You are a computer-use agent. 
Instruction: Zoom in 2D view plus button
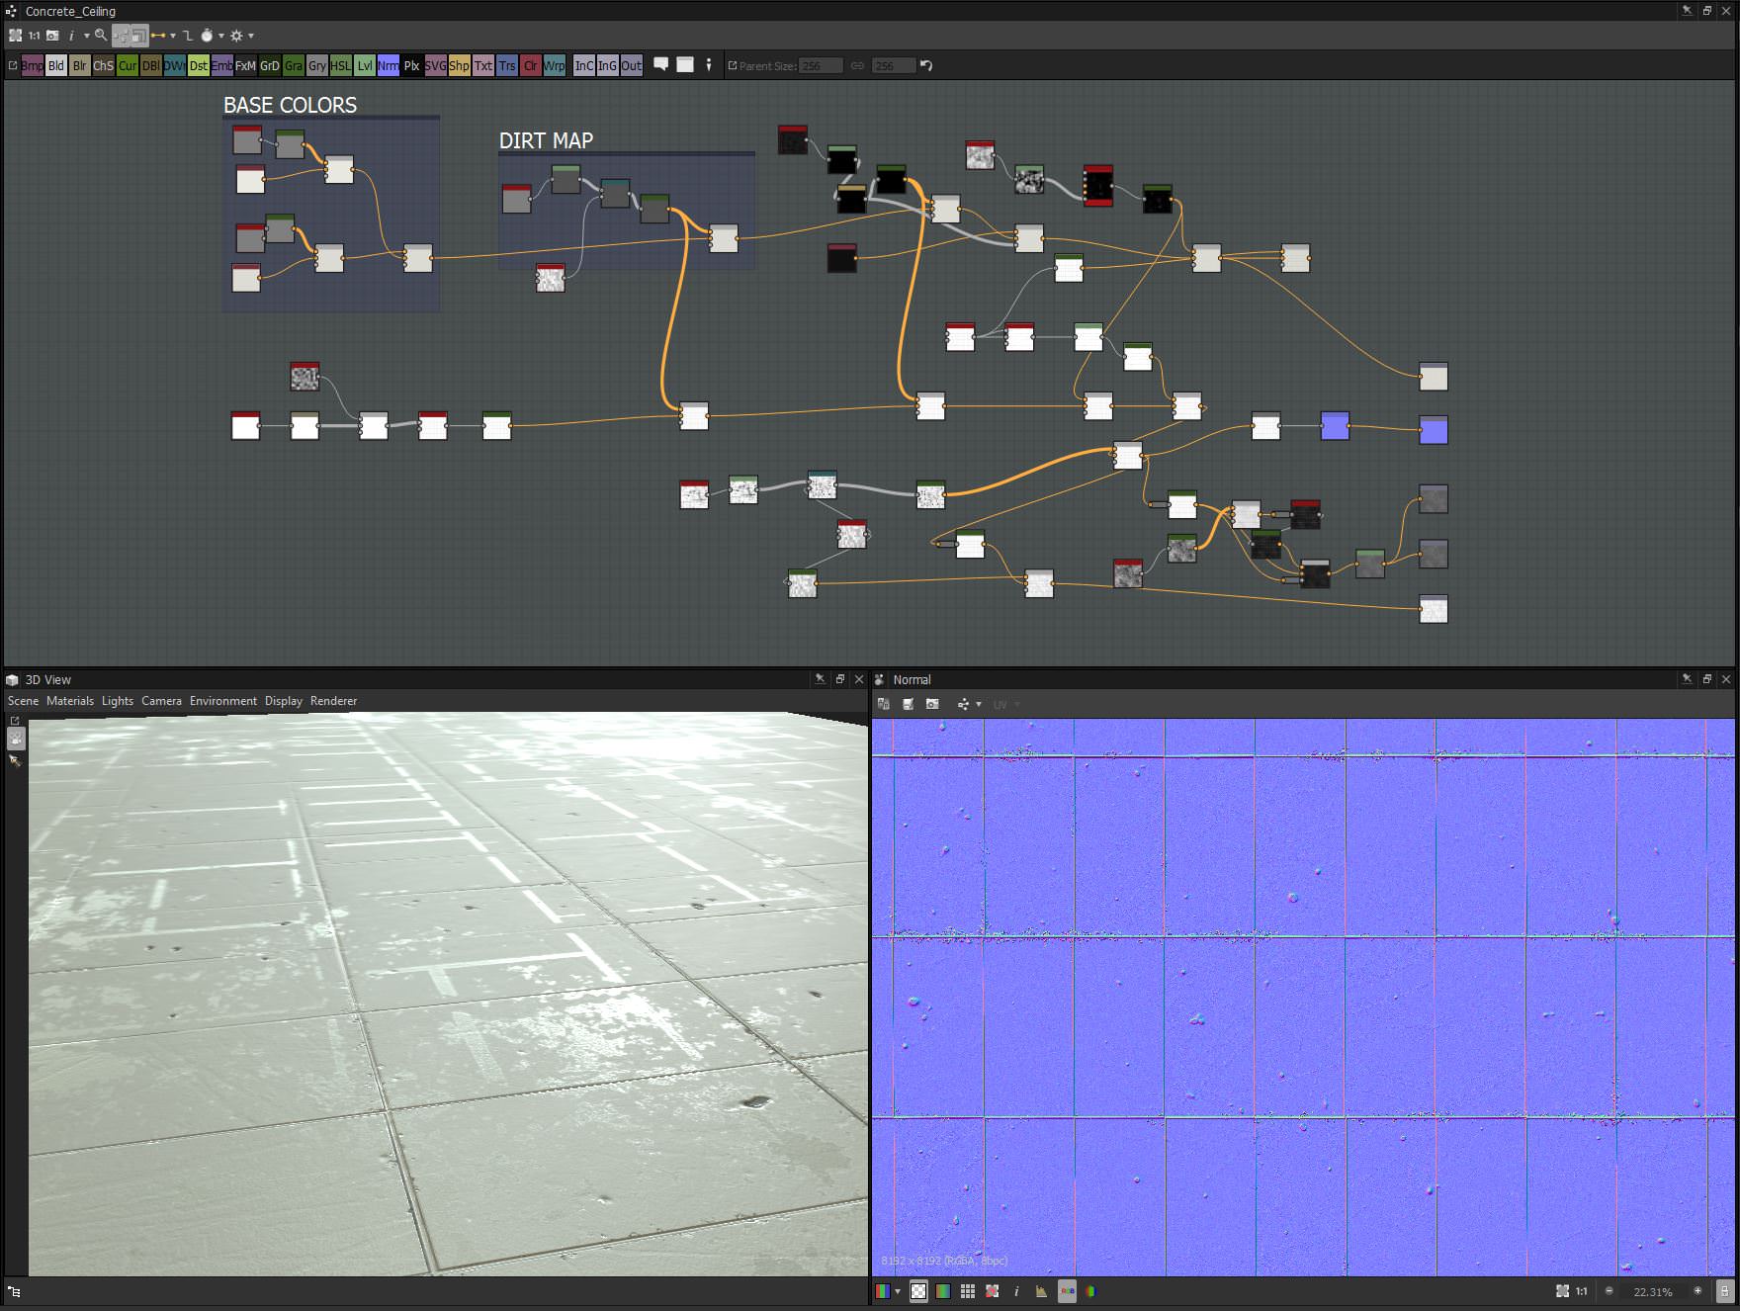(1697, 1291)
